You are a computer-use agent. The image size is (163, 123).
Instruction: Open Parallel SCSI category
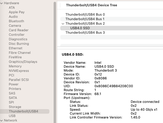pos(19,80)
